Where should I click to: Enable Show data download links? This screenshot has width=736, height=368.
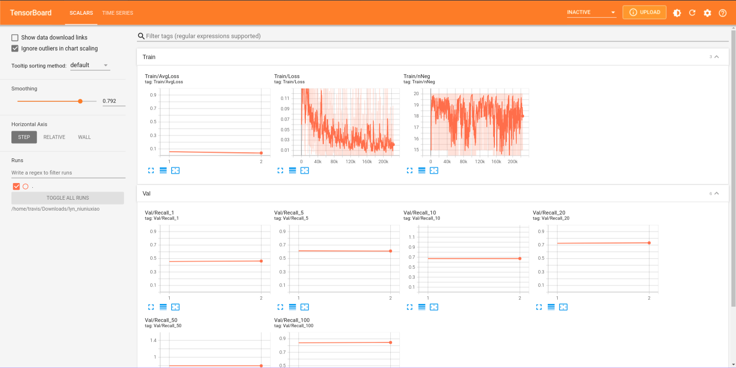pos(15,37)
